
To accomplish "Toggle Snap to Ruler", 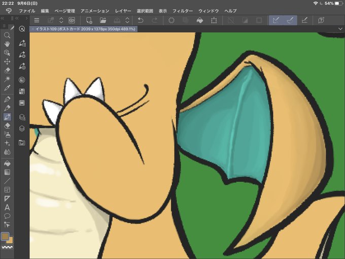I will tap(275, 20).
